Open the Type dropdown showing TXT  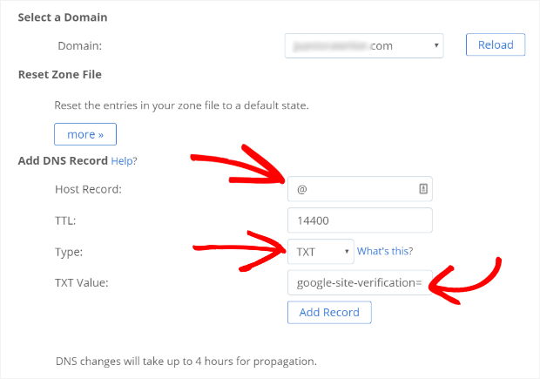click(x=321, y=252)
